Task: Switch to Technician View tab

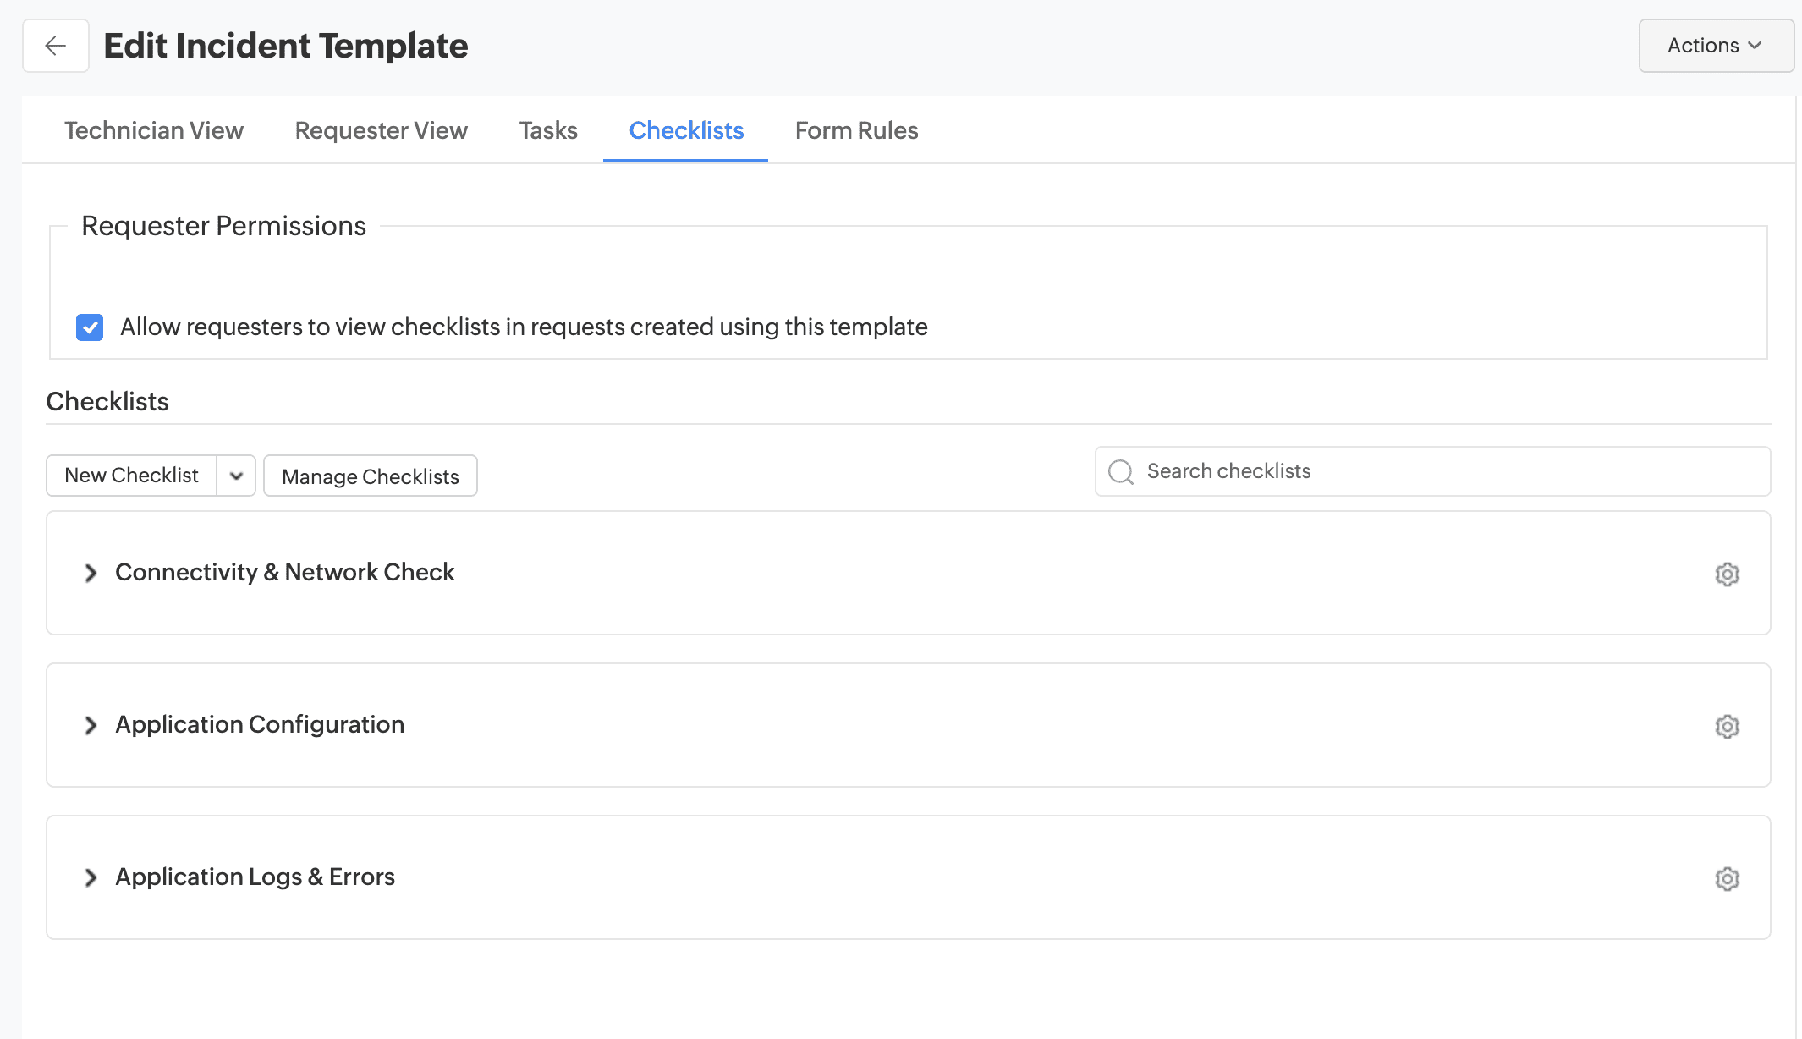Action: click(154, 131)
